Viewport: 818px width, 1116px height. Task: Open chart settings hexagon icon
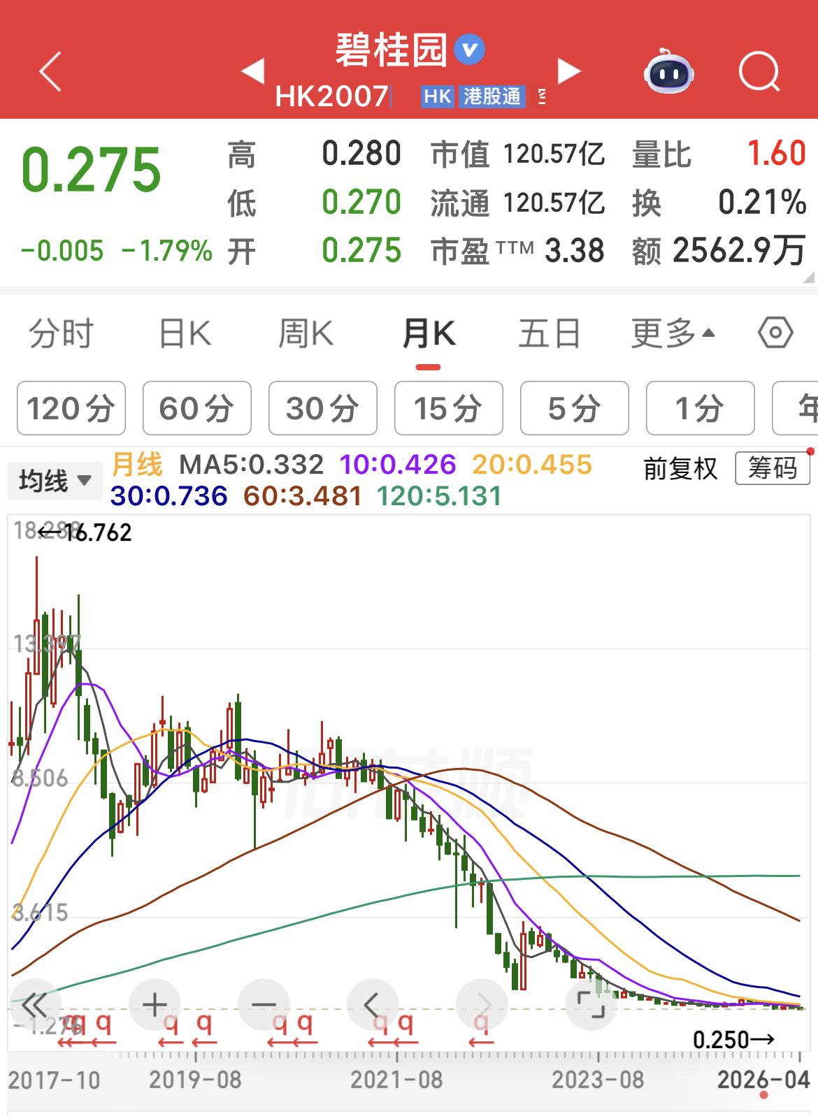tap(775, 333)
